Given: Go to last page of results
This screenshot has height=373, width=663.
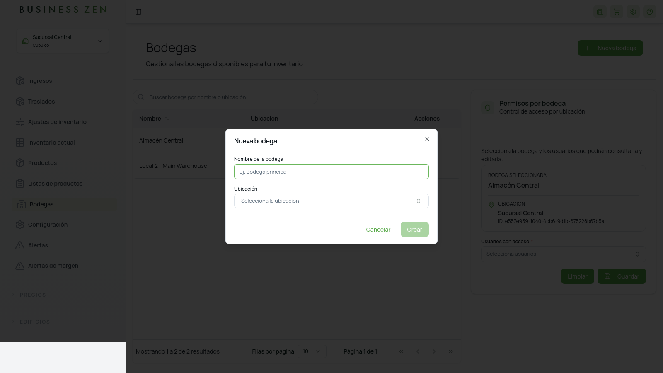Looking at the screenshot, I should coord(451,351).
